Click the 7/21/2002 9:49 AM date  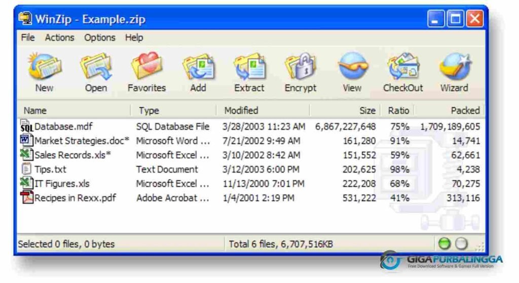262,141
